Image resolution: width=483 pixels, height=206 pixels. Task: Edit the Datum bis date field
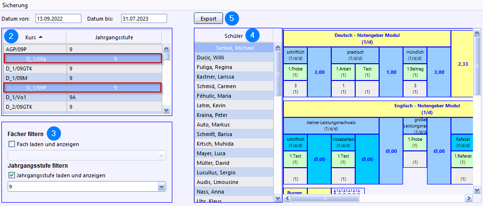[x=144, y=19]
